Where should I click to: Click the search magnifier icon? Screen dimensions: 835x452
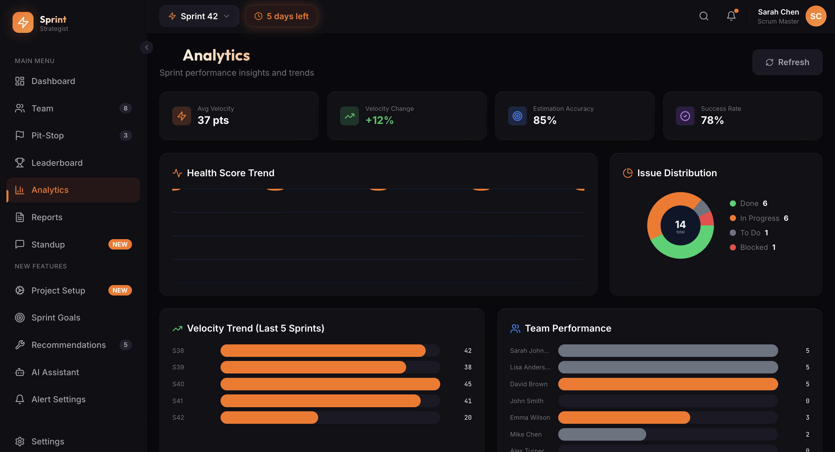[x=703, y=16]
